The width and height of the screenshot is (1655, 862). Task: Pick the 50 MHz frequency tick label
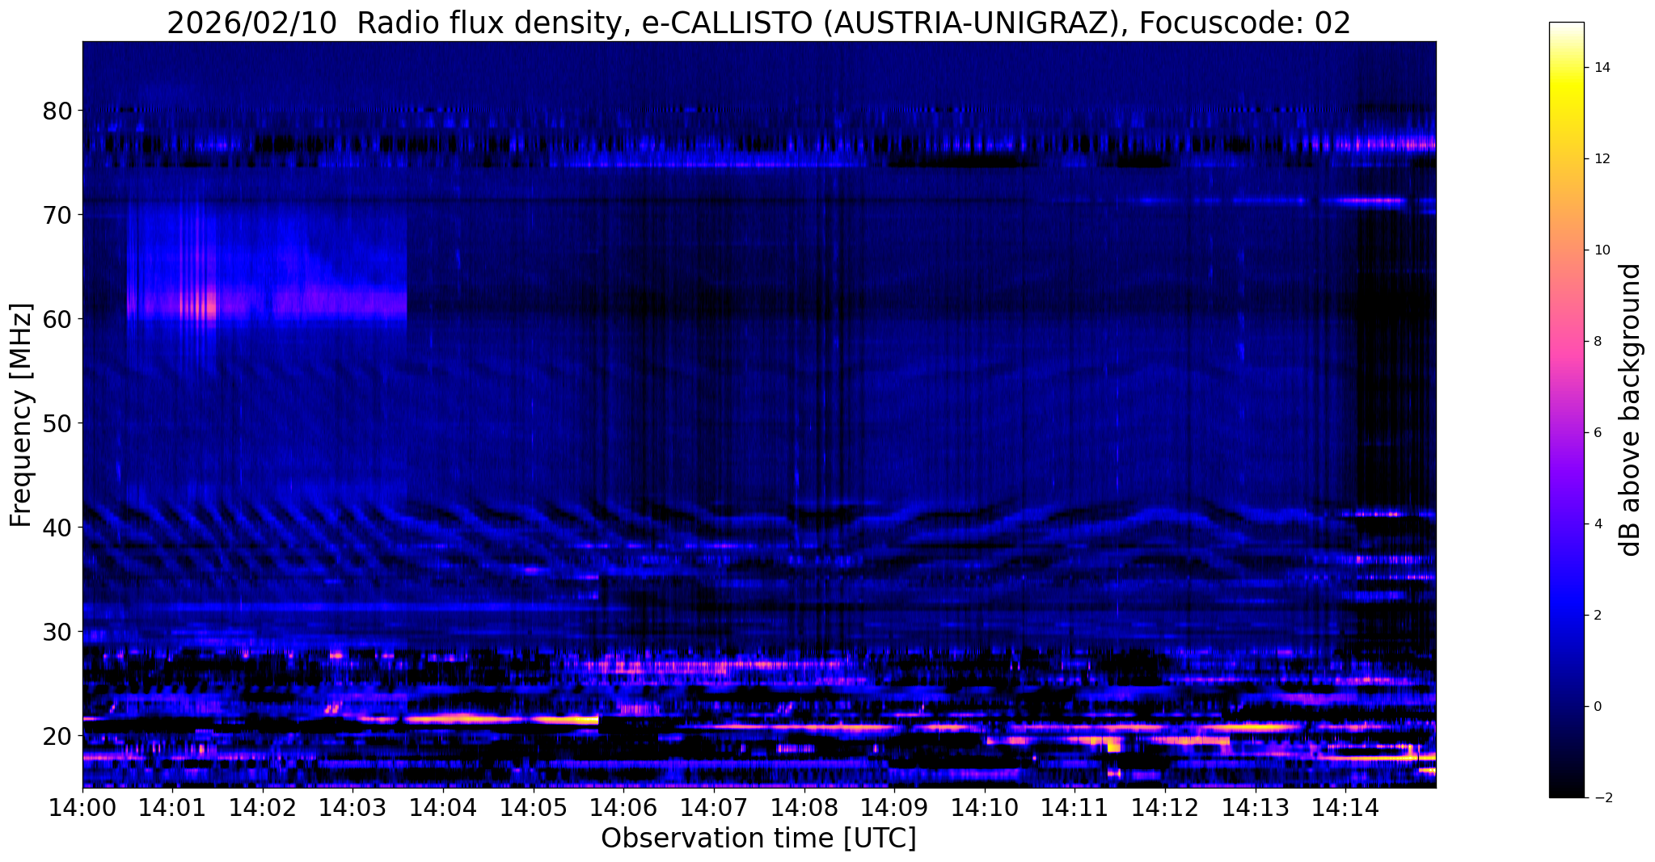pos(57,423)
